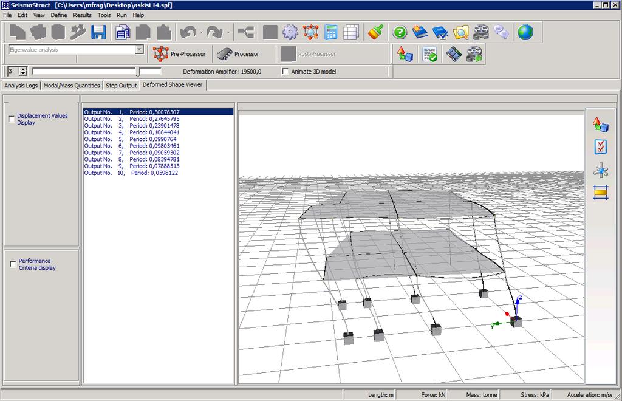
Task: Select Output No. 5 period 0,0990764
Action: [159, 139]
